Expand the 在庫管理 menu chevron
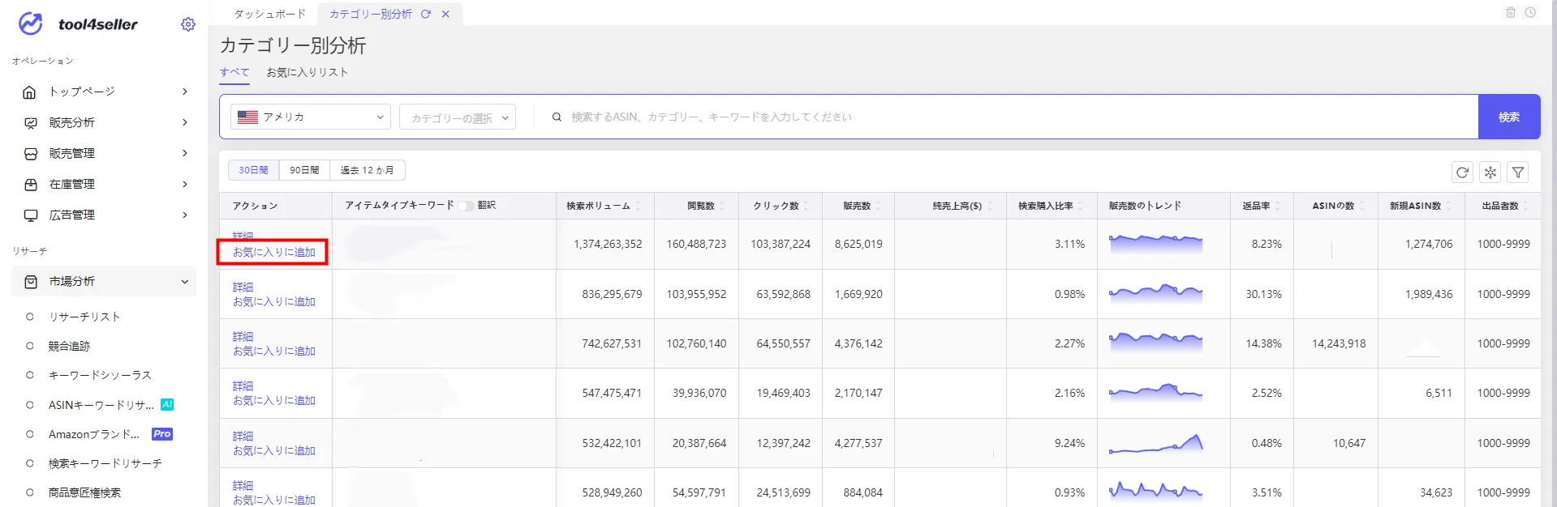Viewport: 1557px width, 507px height. pos(185,184)
